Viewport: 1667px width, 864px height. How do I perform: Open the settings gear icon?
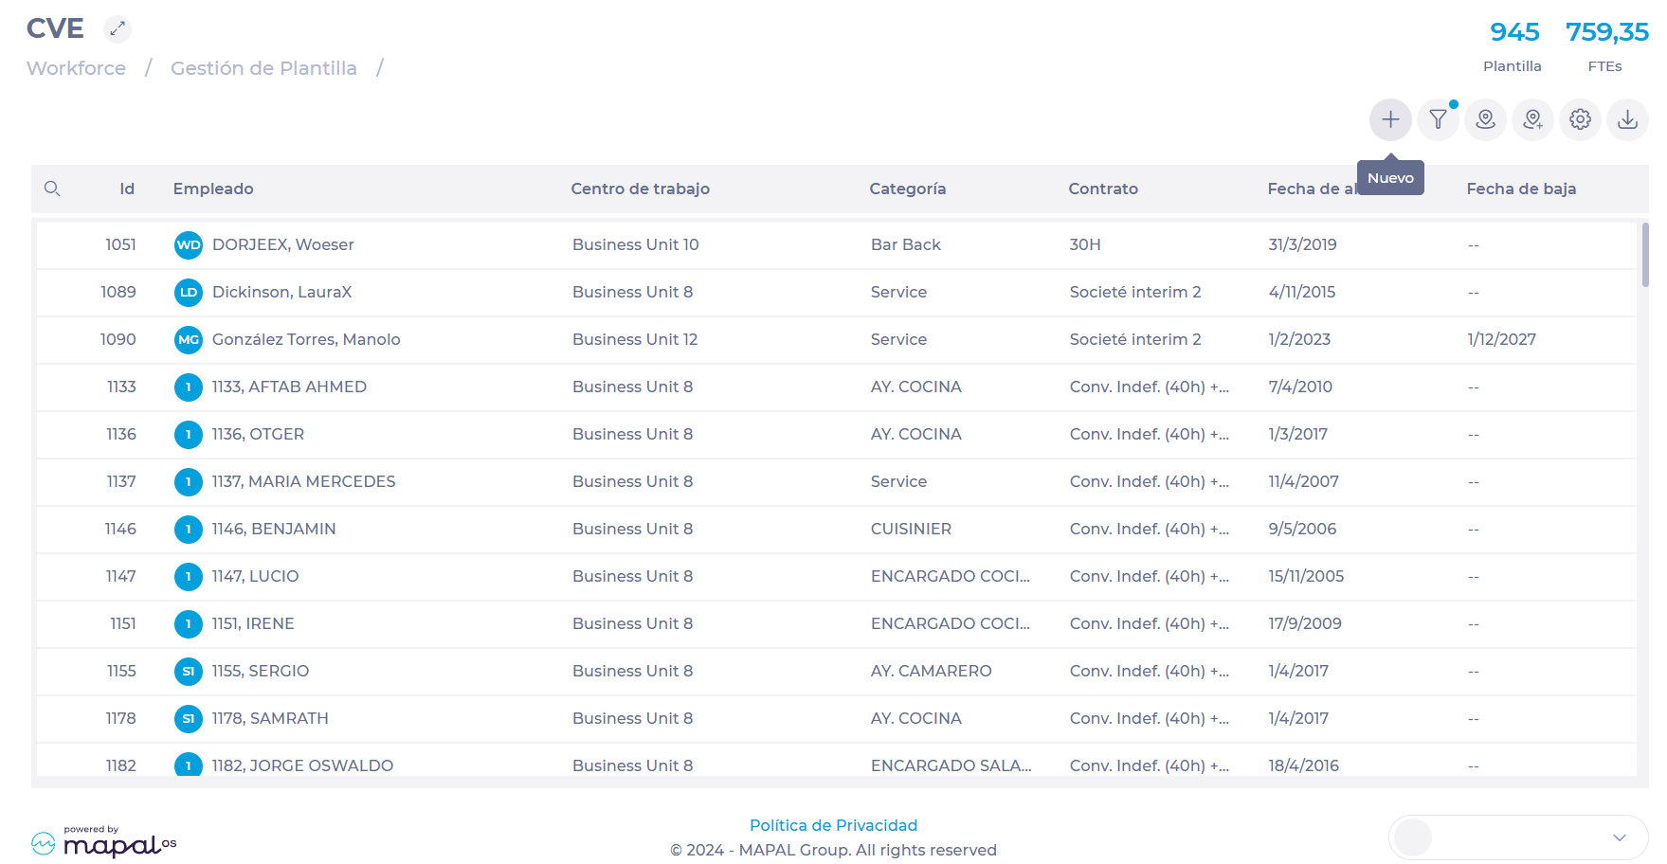pyautogui.click(x=1580, y=120)
